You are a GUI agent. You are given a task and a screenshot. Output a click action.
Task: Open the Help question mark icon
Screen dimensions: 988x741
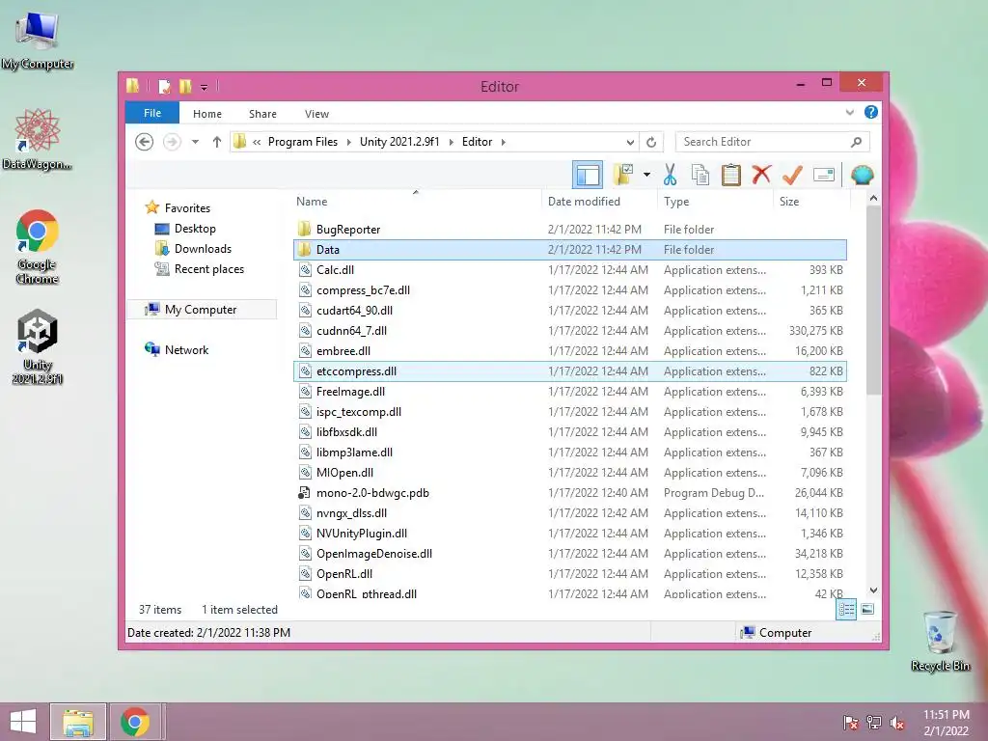coord(871,112)
